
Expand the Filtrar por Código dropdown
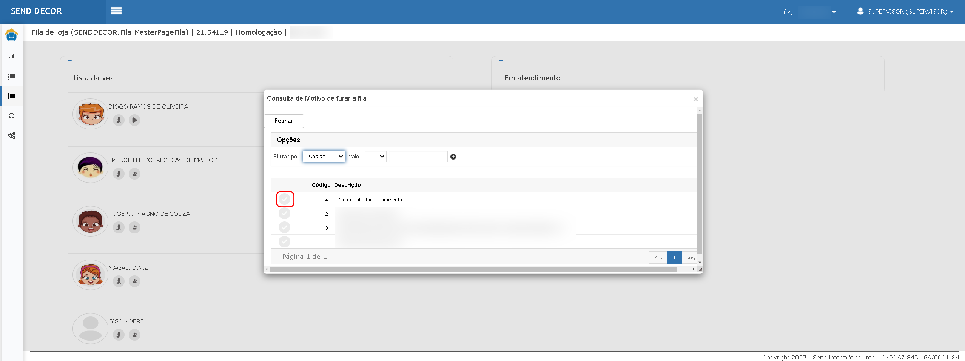click(x=324, y=157)
